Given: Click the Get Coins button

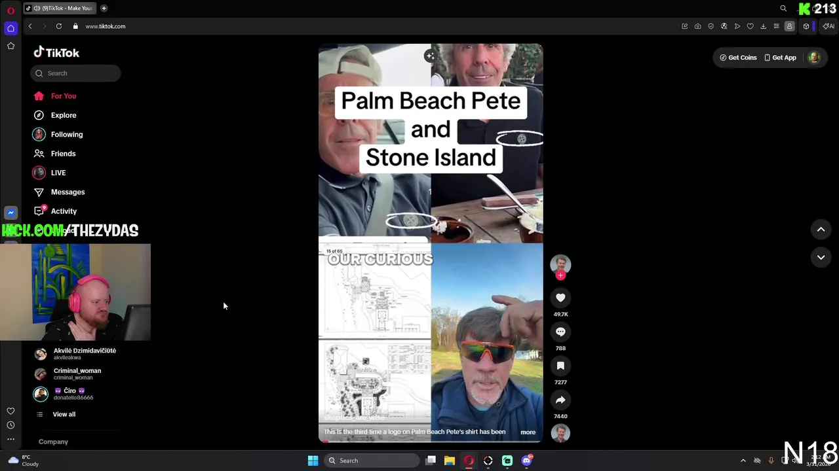Looking at the screenshot, I should (738, 58).
